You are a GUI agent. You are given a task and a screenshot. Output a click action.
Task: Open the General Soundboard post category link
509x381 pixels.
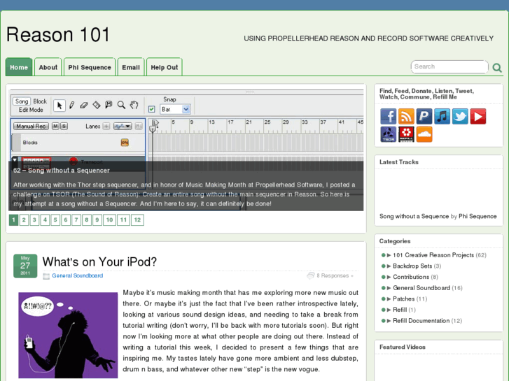pos(77,275)
